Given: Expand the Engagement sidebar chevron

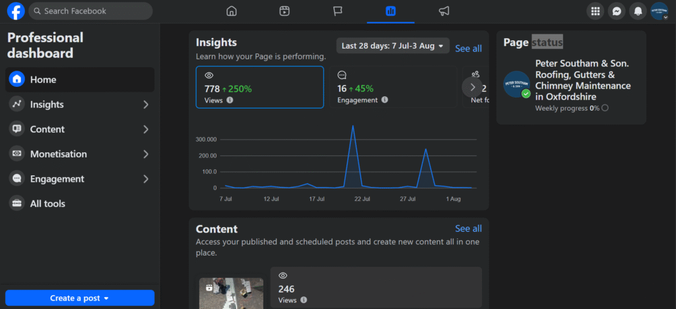Looking at the screenshot, I should coord(146,179).
